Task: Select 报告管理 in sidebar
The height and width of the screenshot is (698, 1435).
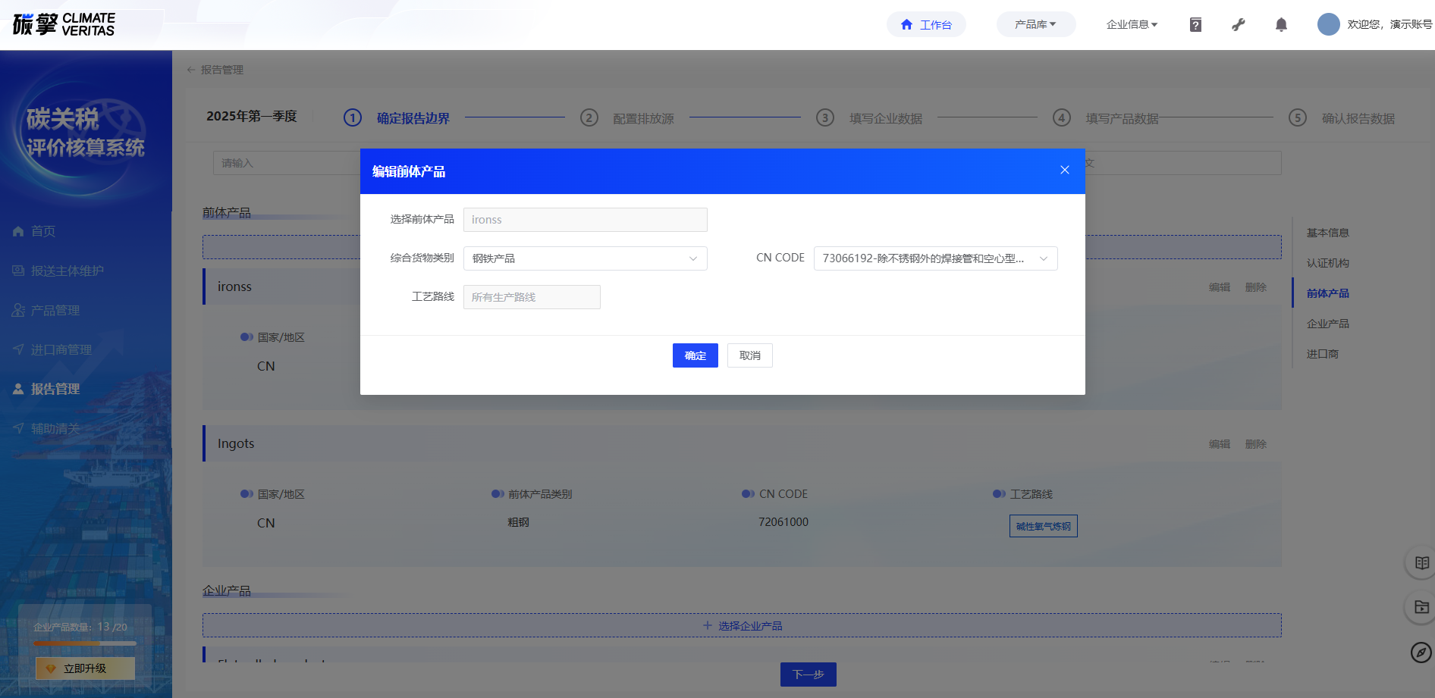Action: coord(55,389)
